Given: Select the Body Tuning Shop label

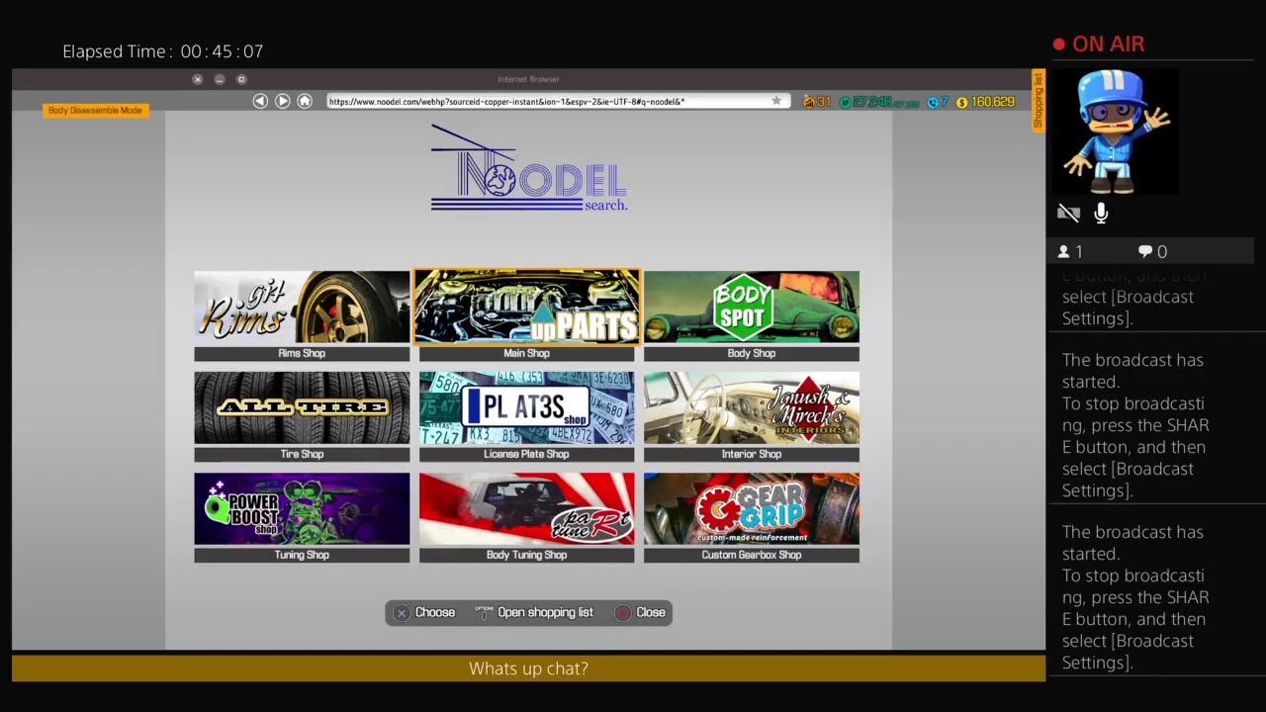Looking at the screenshot, I should click(527, 555).
